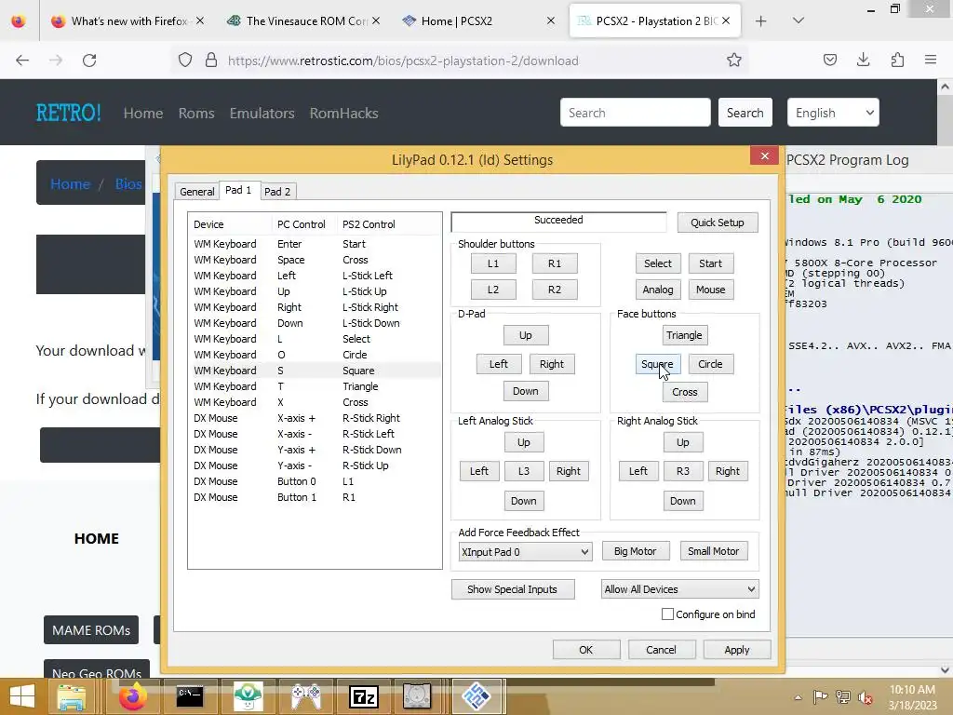Bookmark this page with star icon

733,61
